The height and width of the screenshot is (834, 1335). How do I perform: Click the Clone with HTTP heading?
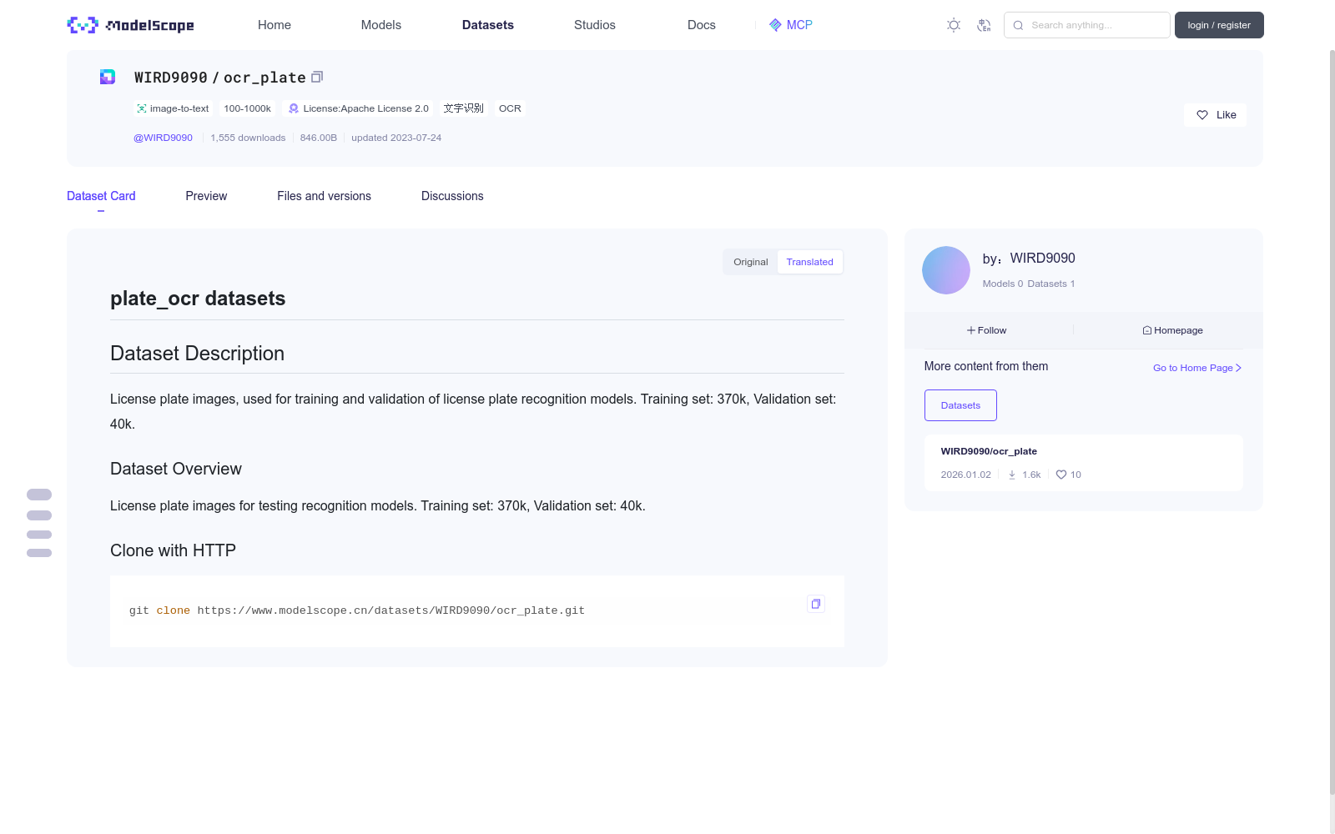tap(173, 550)
